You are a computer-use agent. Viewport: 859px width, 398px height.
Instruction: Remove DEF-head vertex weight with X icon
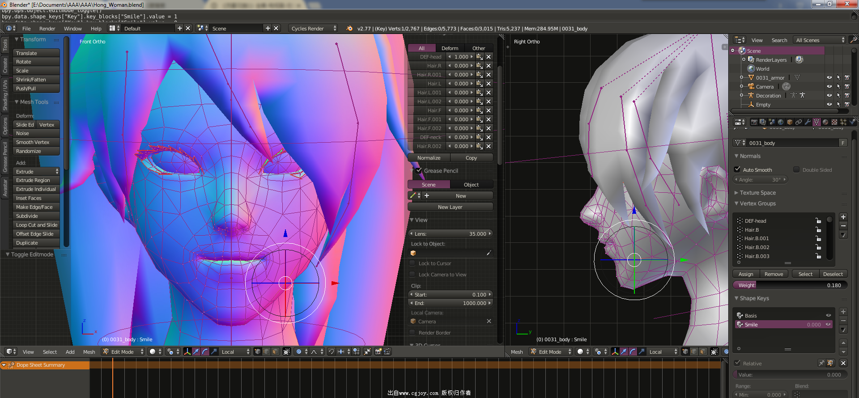[x=489, y=57]
